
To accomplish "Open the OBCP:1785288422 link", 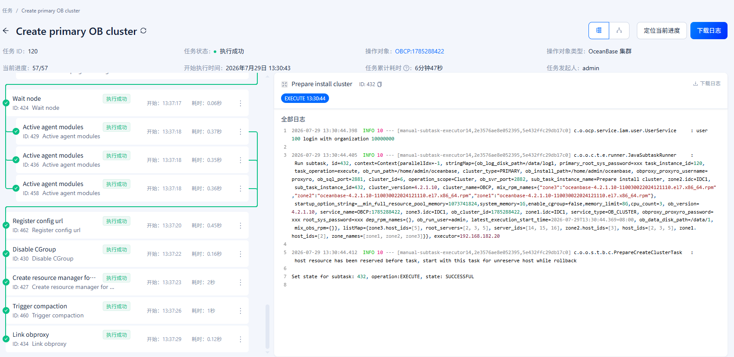I will [x=419, y=51].
